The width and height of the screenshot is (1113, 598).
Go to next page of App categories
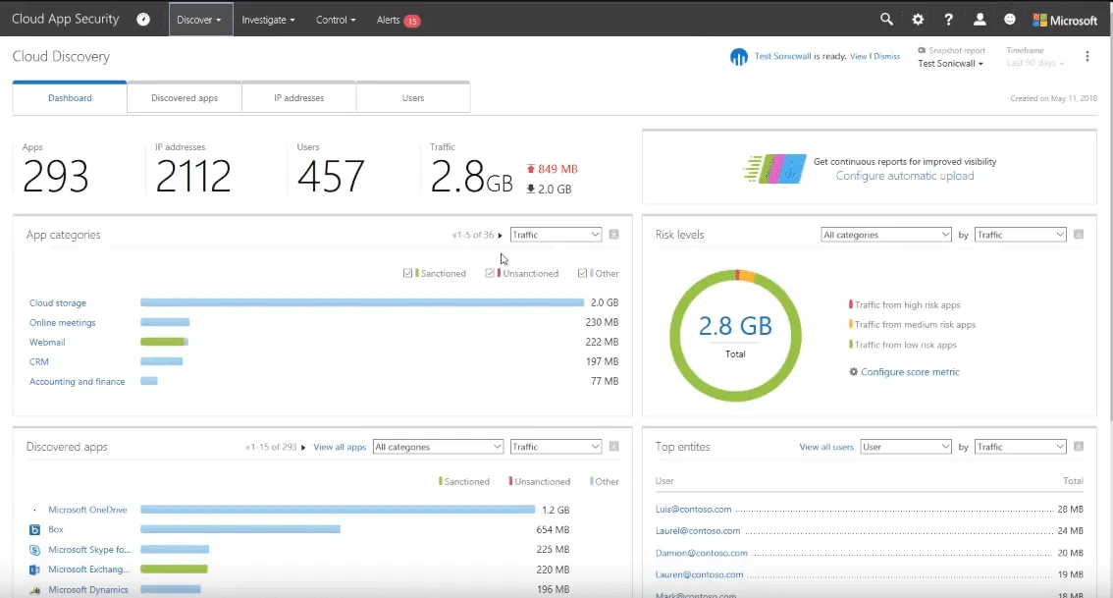500,235
